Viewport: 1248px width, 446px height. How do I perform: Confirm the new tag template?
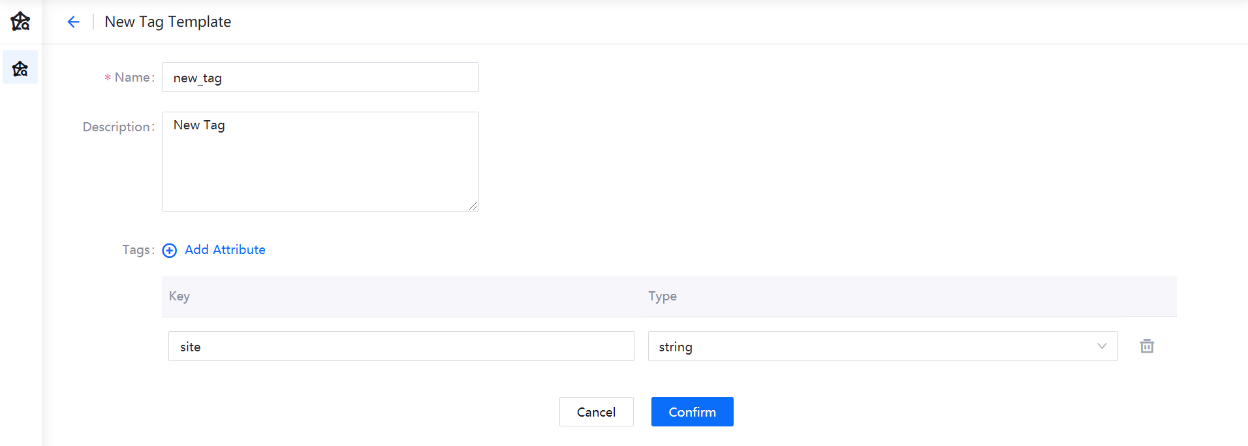tap(692, 412)
